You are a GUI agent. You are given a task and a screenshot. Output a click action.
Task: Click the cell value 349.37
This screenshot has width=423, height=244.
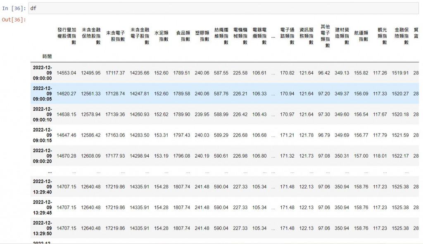click(342, 94)
